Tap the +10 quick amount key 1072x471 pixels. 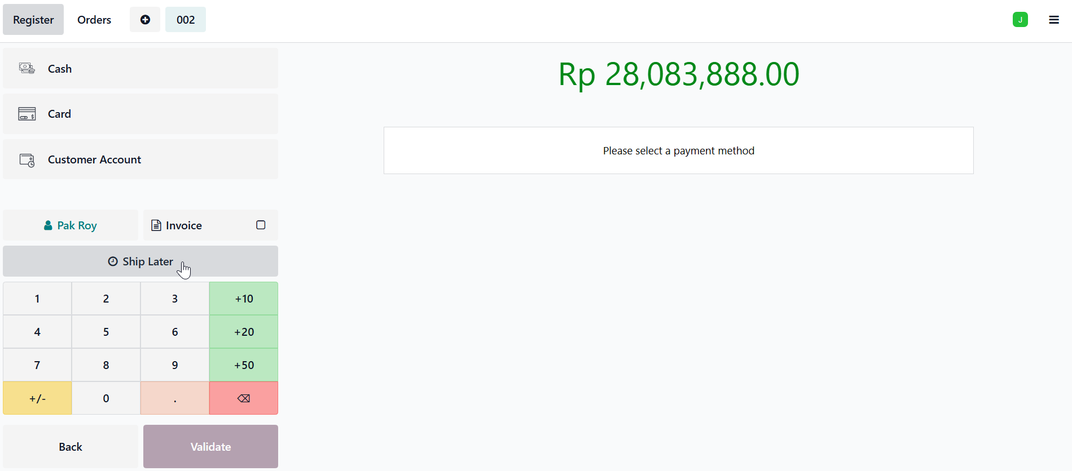tap(244, 299)
